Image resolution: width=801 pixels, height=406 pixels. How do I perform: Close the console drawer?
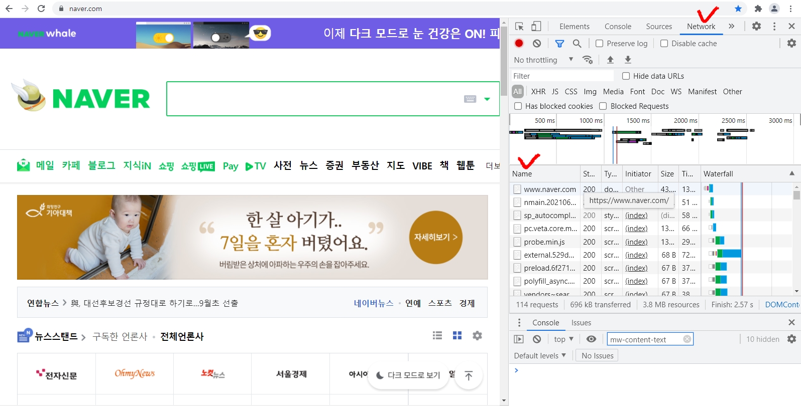791,323
